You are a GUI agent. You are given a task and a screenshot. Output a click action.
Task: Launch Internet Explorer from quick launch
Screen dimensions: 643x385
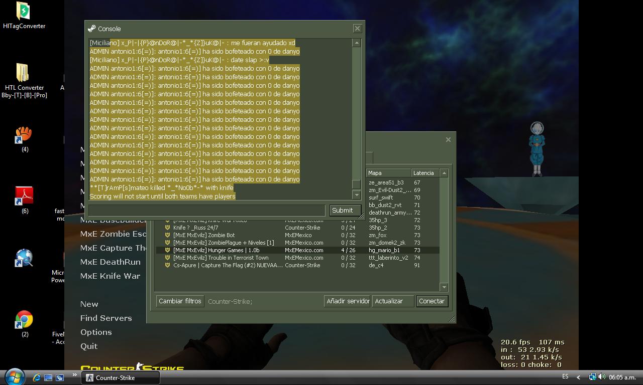coord(37,377)
